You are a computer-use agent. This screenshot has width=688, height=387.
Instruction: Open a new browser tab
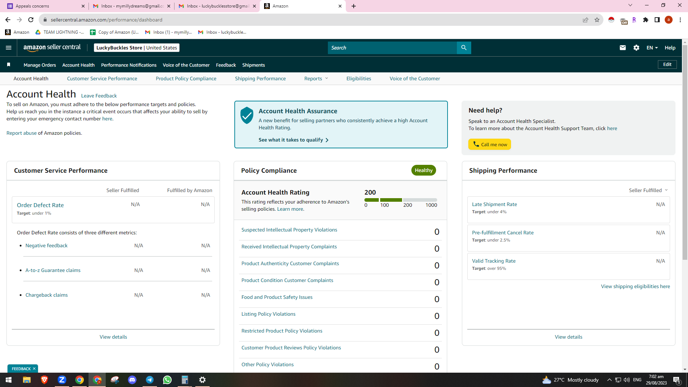[354, 6]
